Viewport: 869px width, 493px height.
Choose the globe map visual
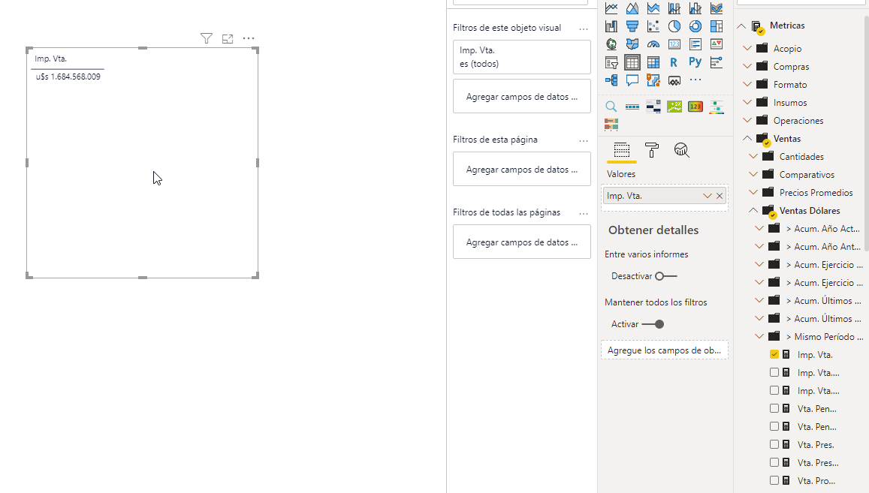611,44
